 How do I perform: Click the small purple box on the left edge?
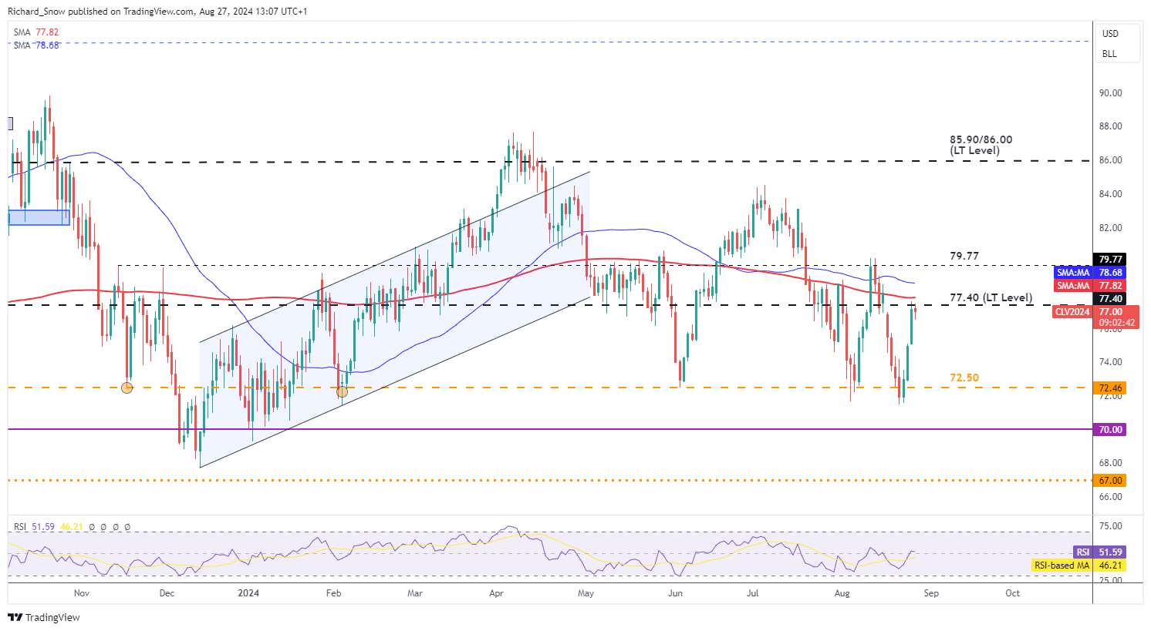click(x=10, y=123)
